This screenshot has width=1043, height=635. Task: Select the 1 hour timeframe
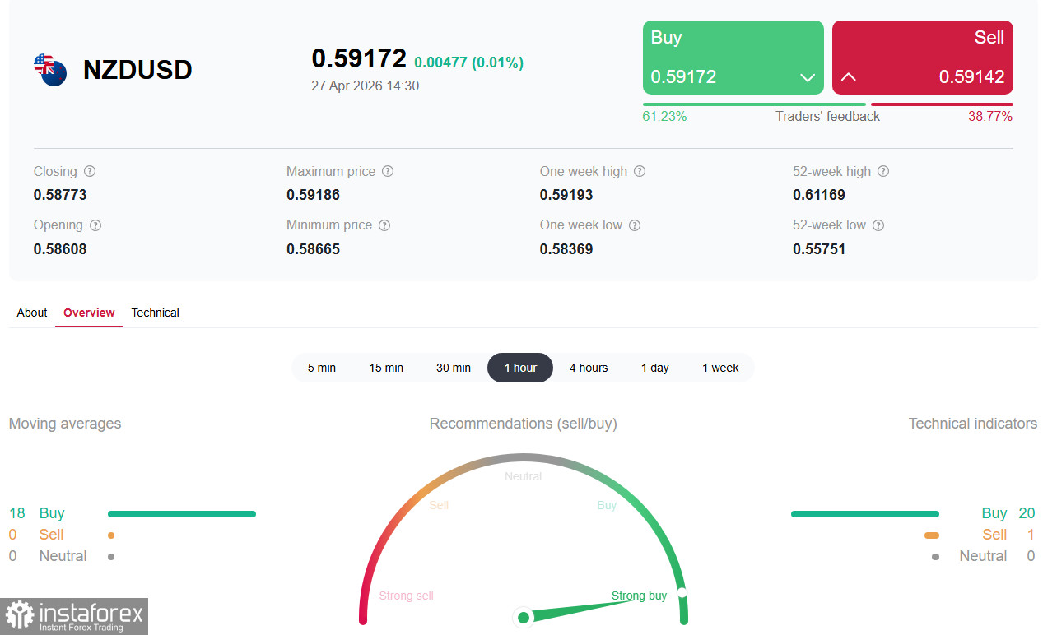[520, 368]
